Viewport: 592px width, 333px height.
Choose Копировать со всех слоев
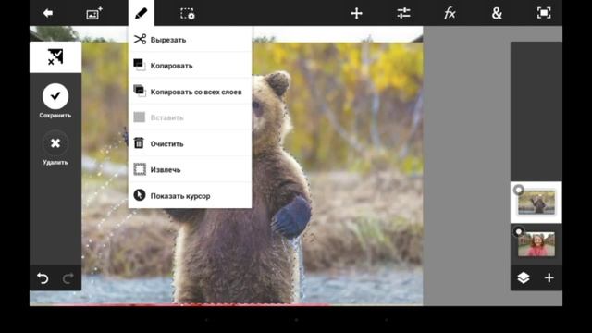[x=191, y=92]
